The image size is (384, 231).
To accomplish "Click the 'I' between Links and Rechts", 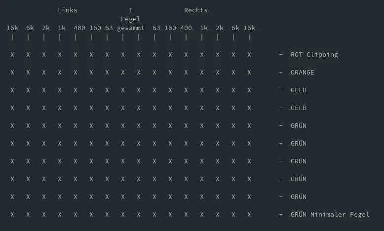I will click(x=131, y=10).
